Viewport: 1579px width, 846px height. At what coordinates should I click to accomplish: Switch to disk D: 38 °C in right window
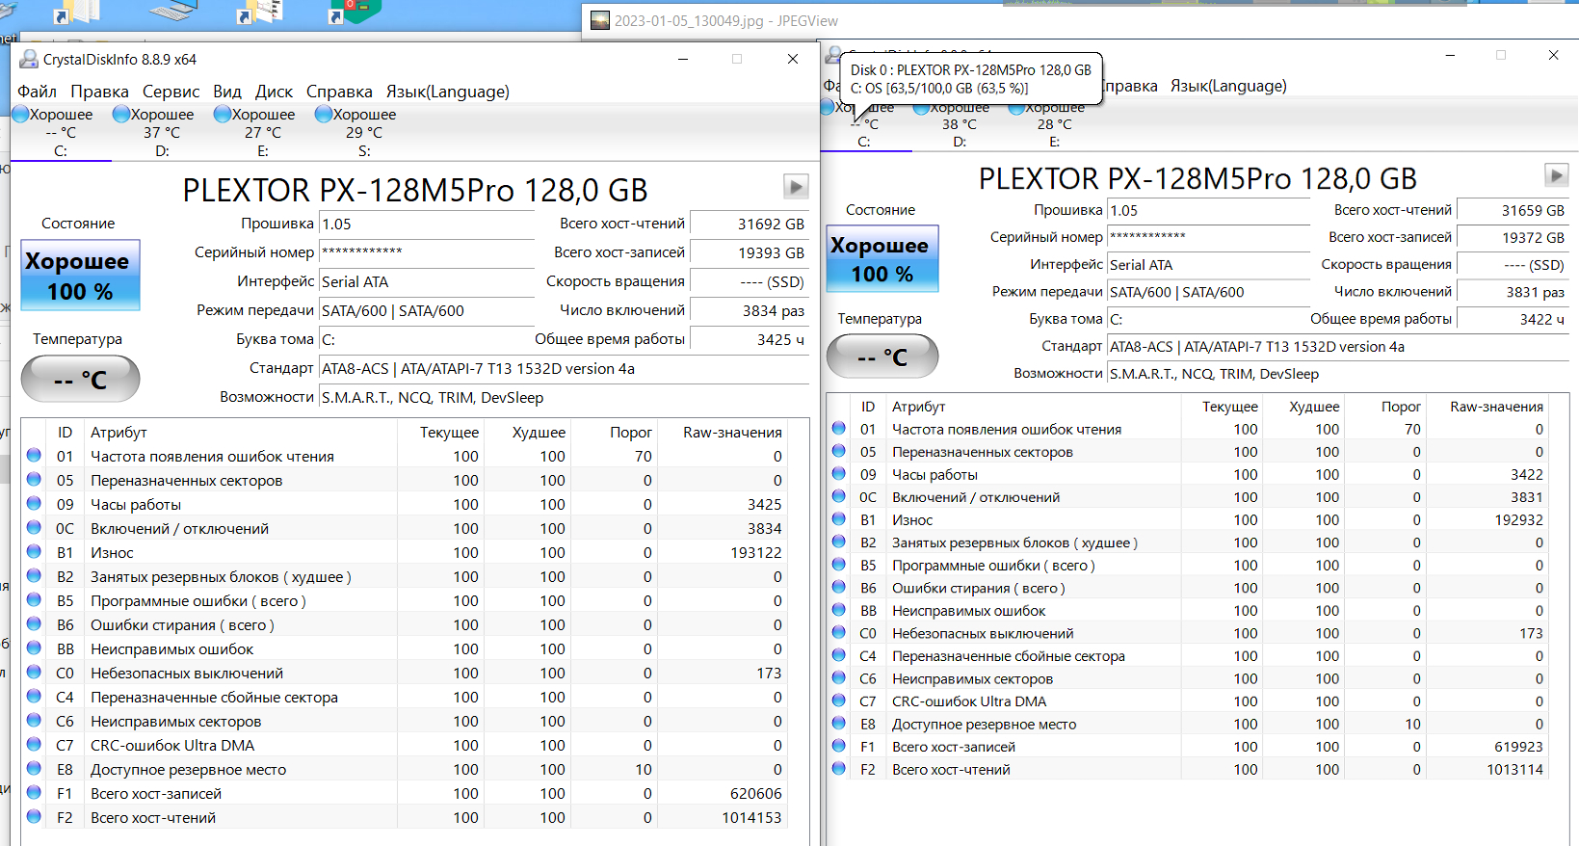959,124
